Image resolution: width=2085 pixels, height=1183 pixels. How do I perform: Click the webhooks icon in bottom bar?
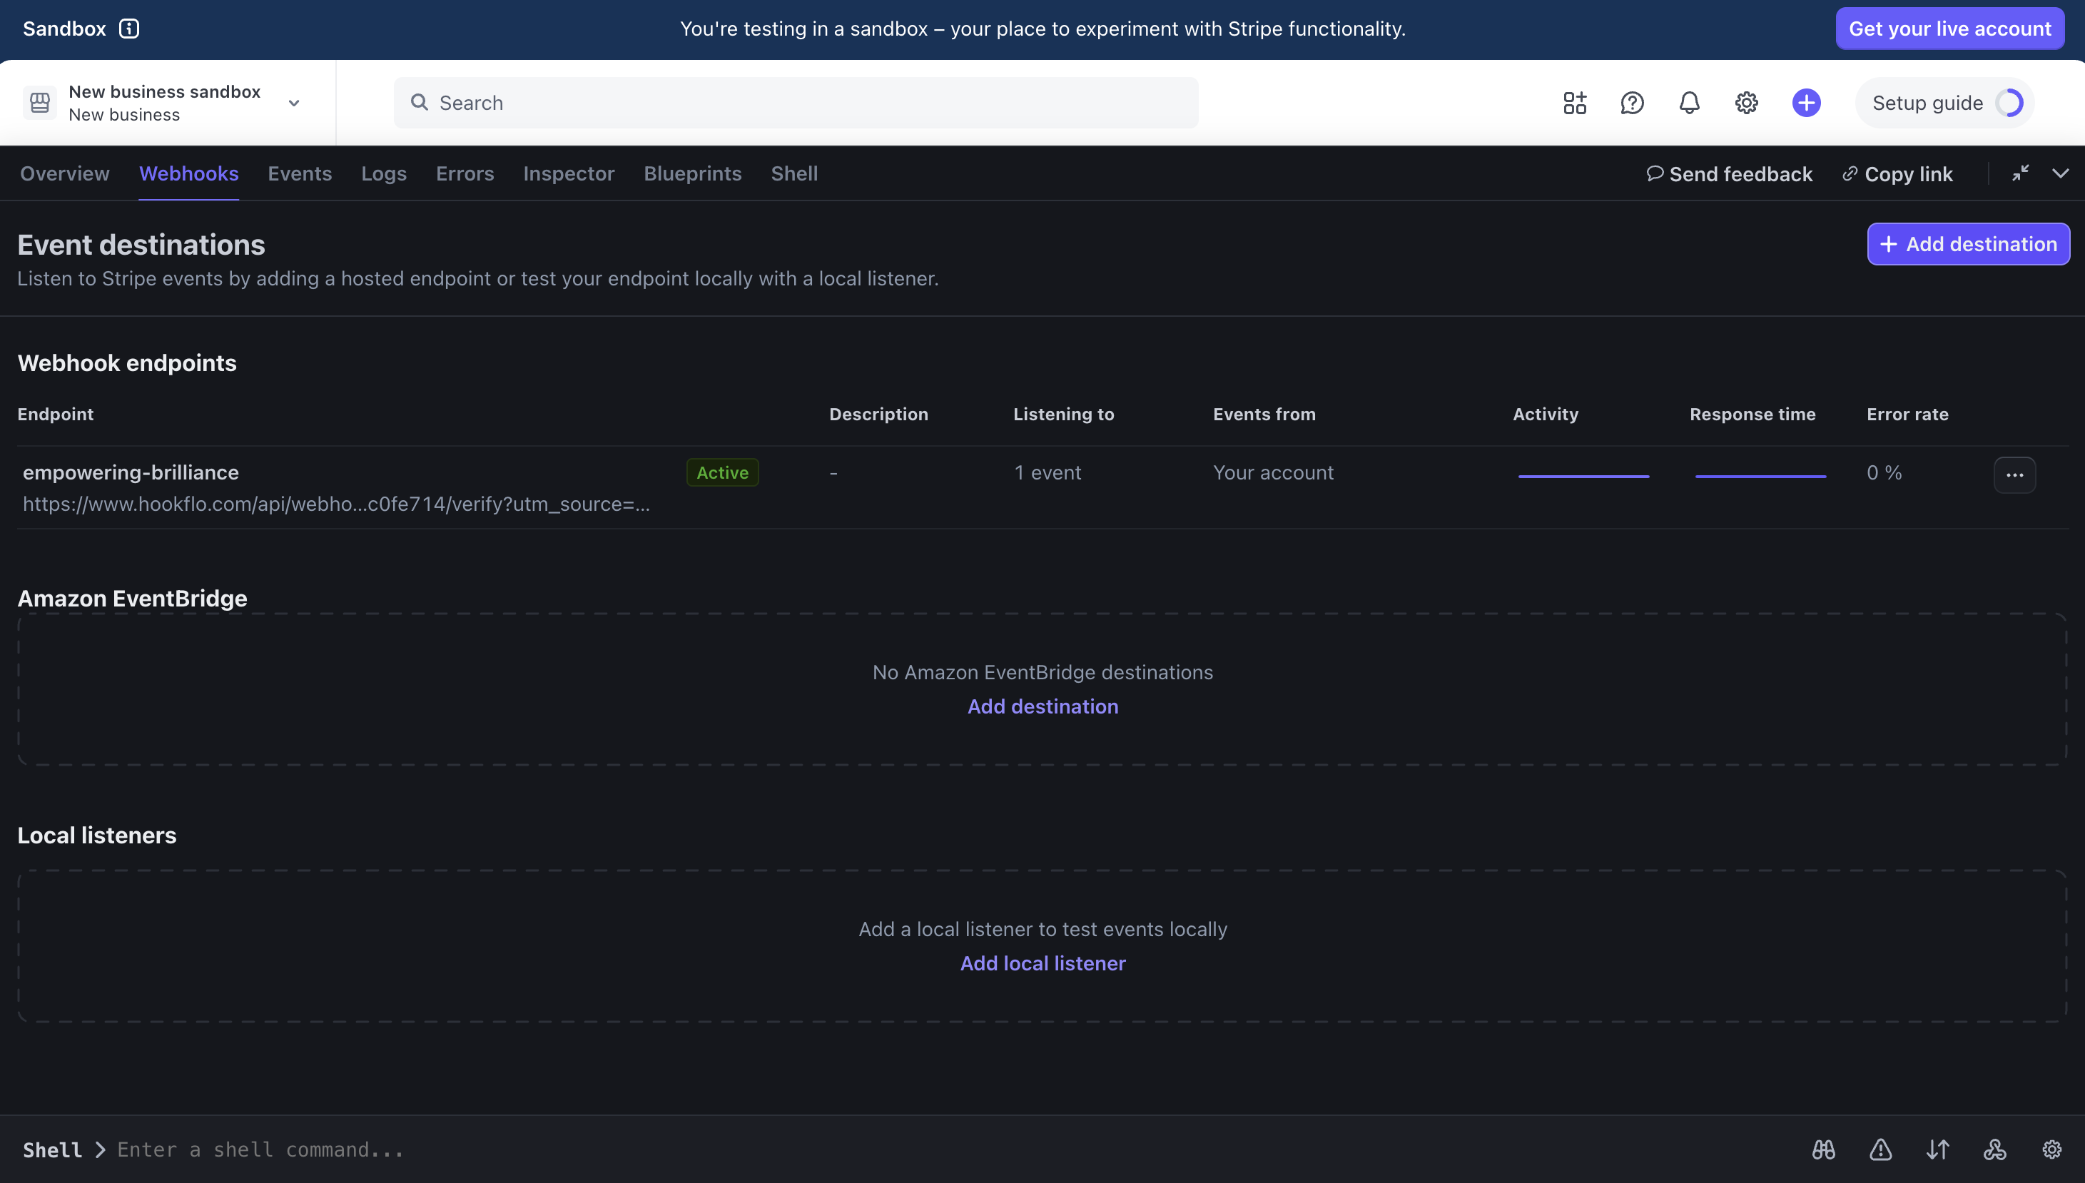click(x=1995, y=1149)
